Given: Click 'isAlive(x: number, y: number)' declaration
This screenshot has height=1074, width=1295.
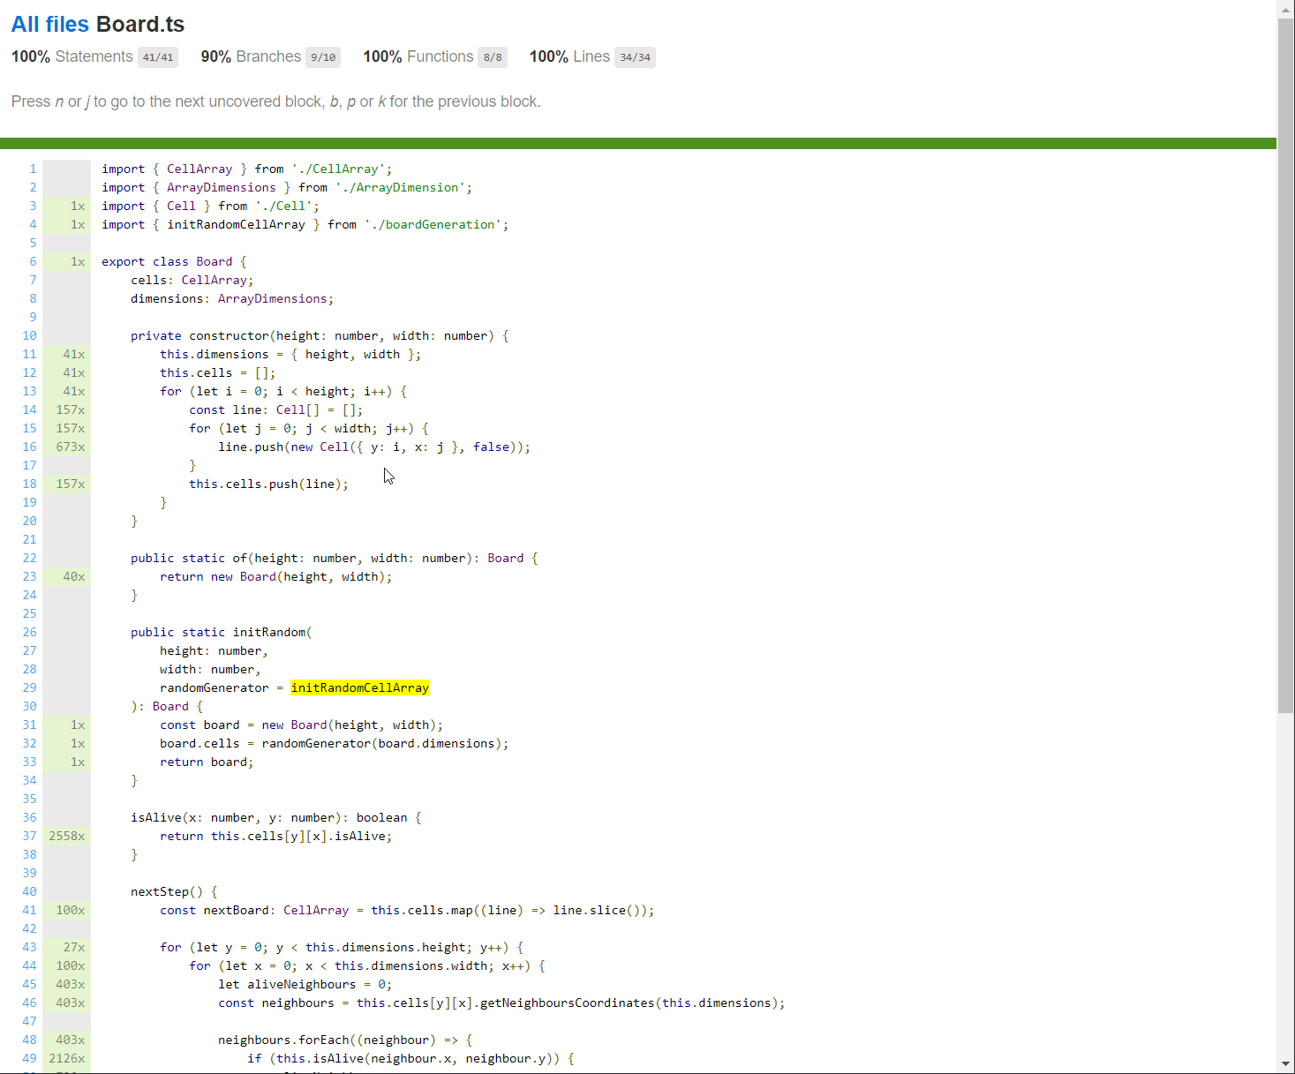Looking at the screenshot, I should 276,817.
